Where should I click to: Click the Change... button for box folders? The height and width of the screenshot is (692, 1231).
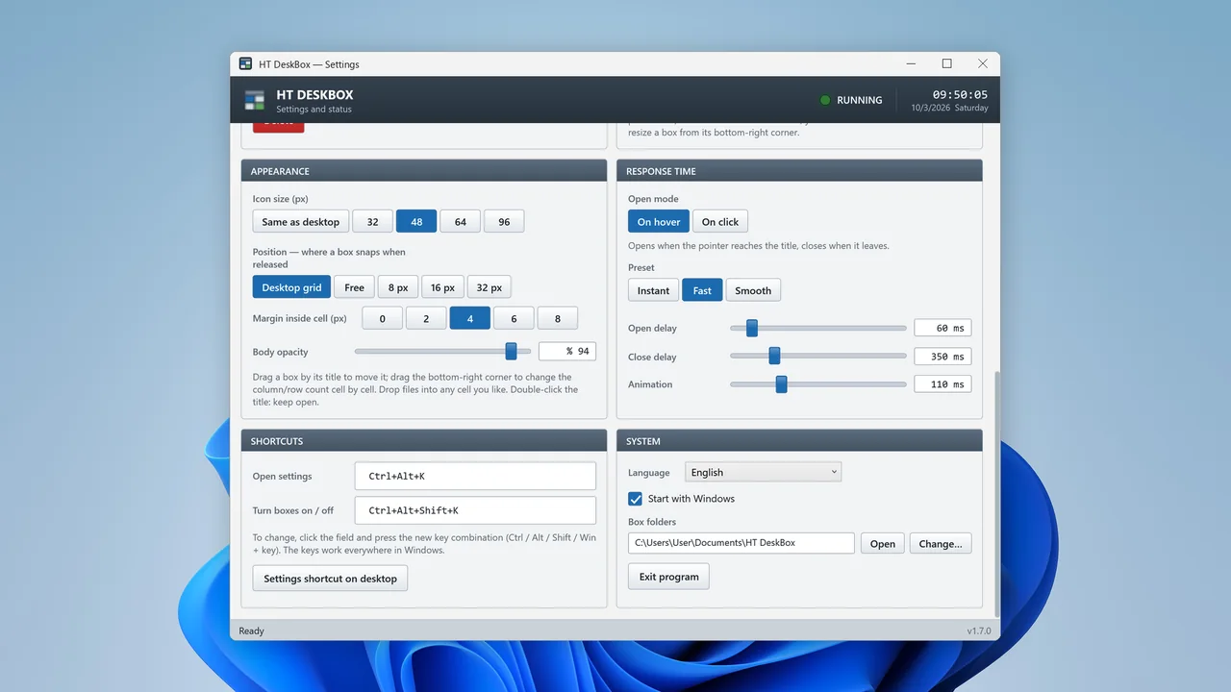[941, 543]
